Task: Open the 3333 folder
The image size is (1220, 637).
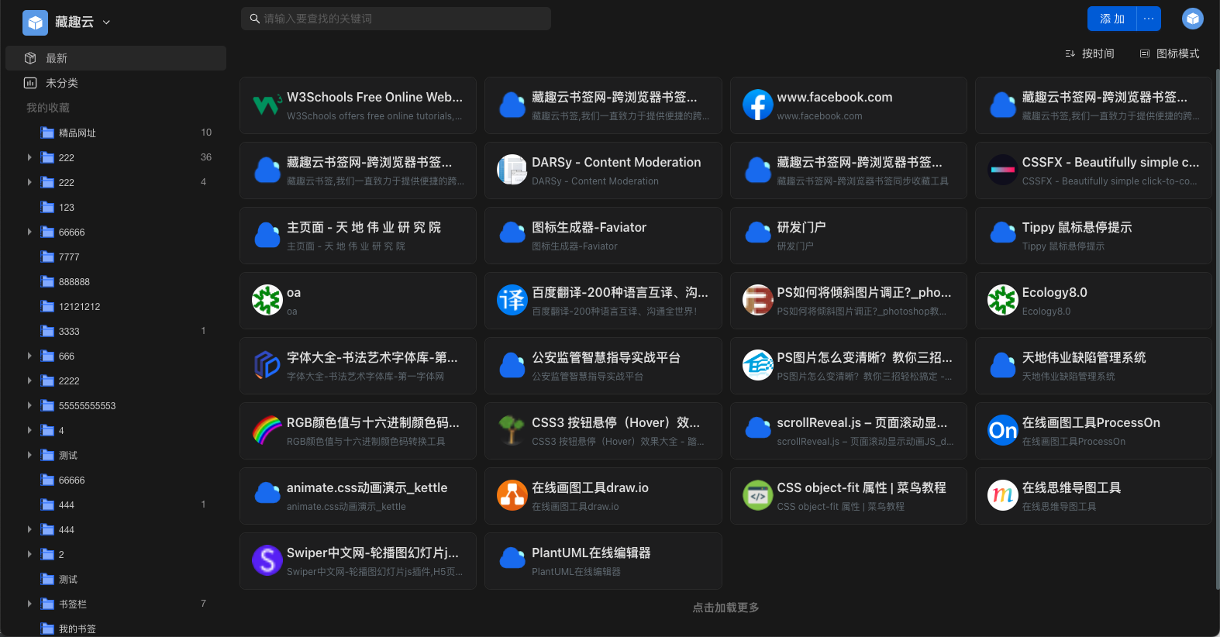Action: click(x=69, y=331)
